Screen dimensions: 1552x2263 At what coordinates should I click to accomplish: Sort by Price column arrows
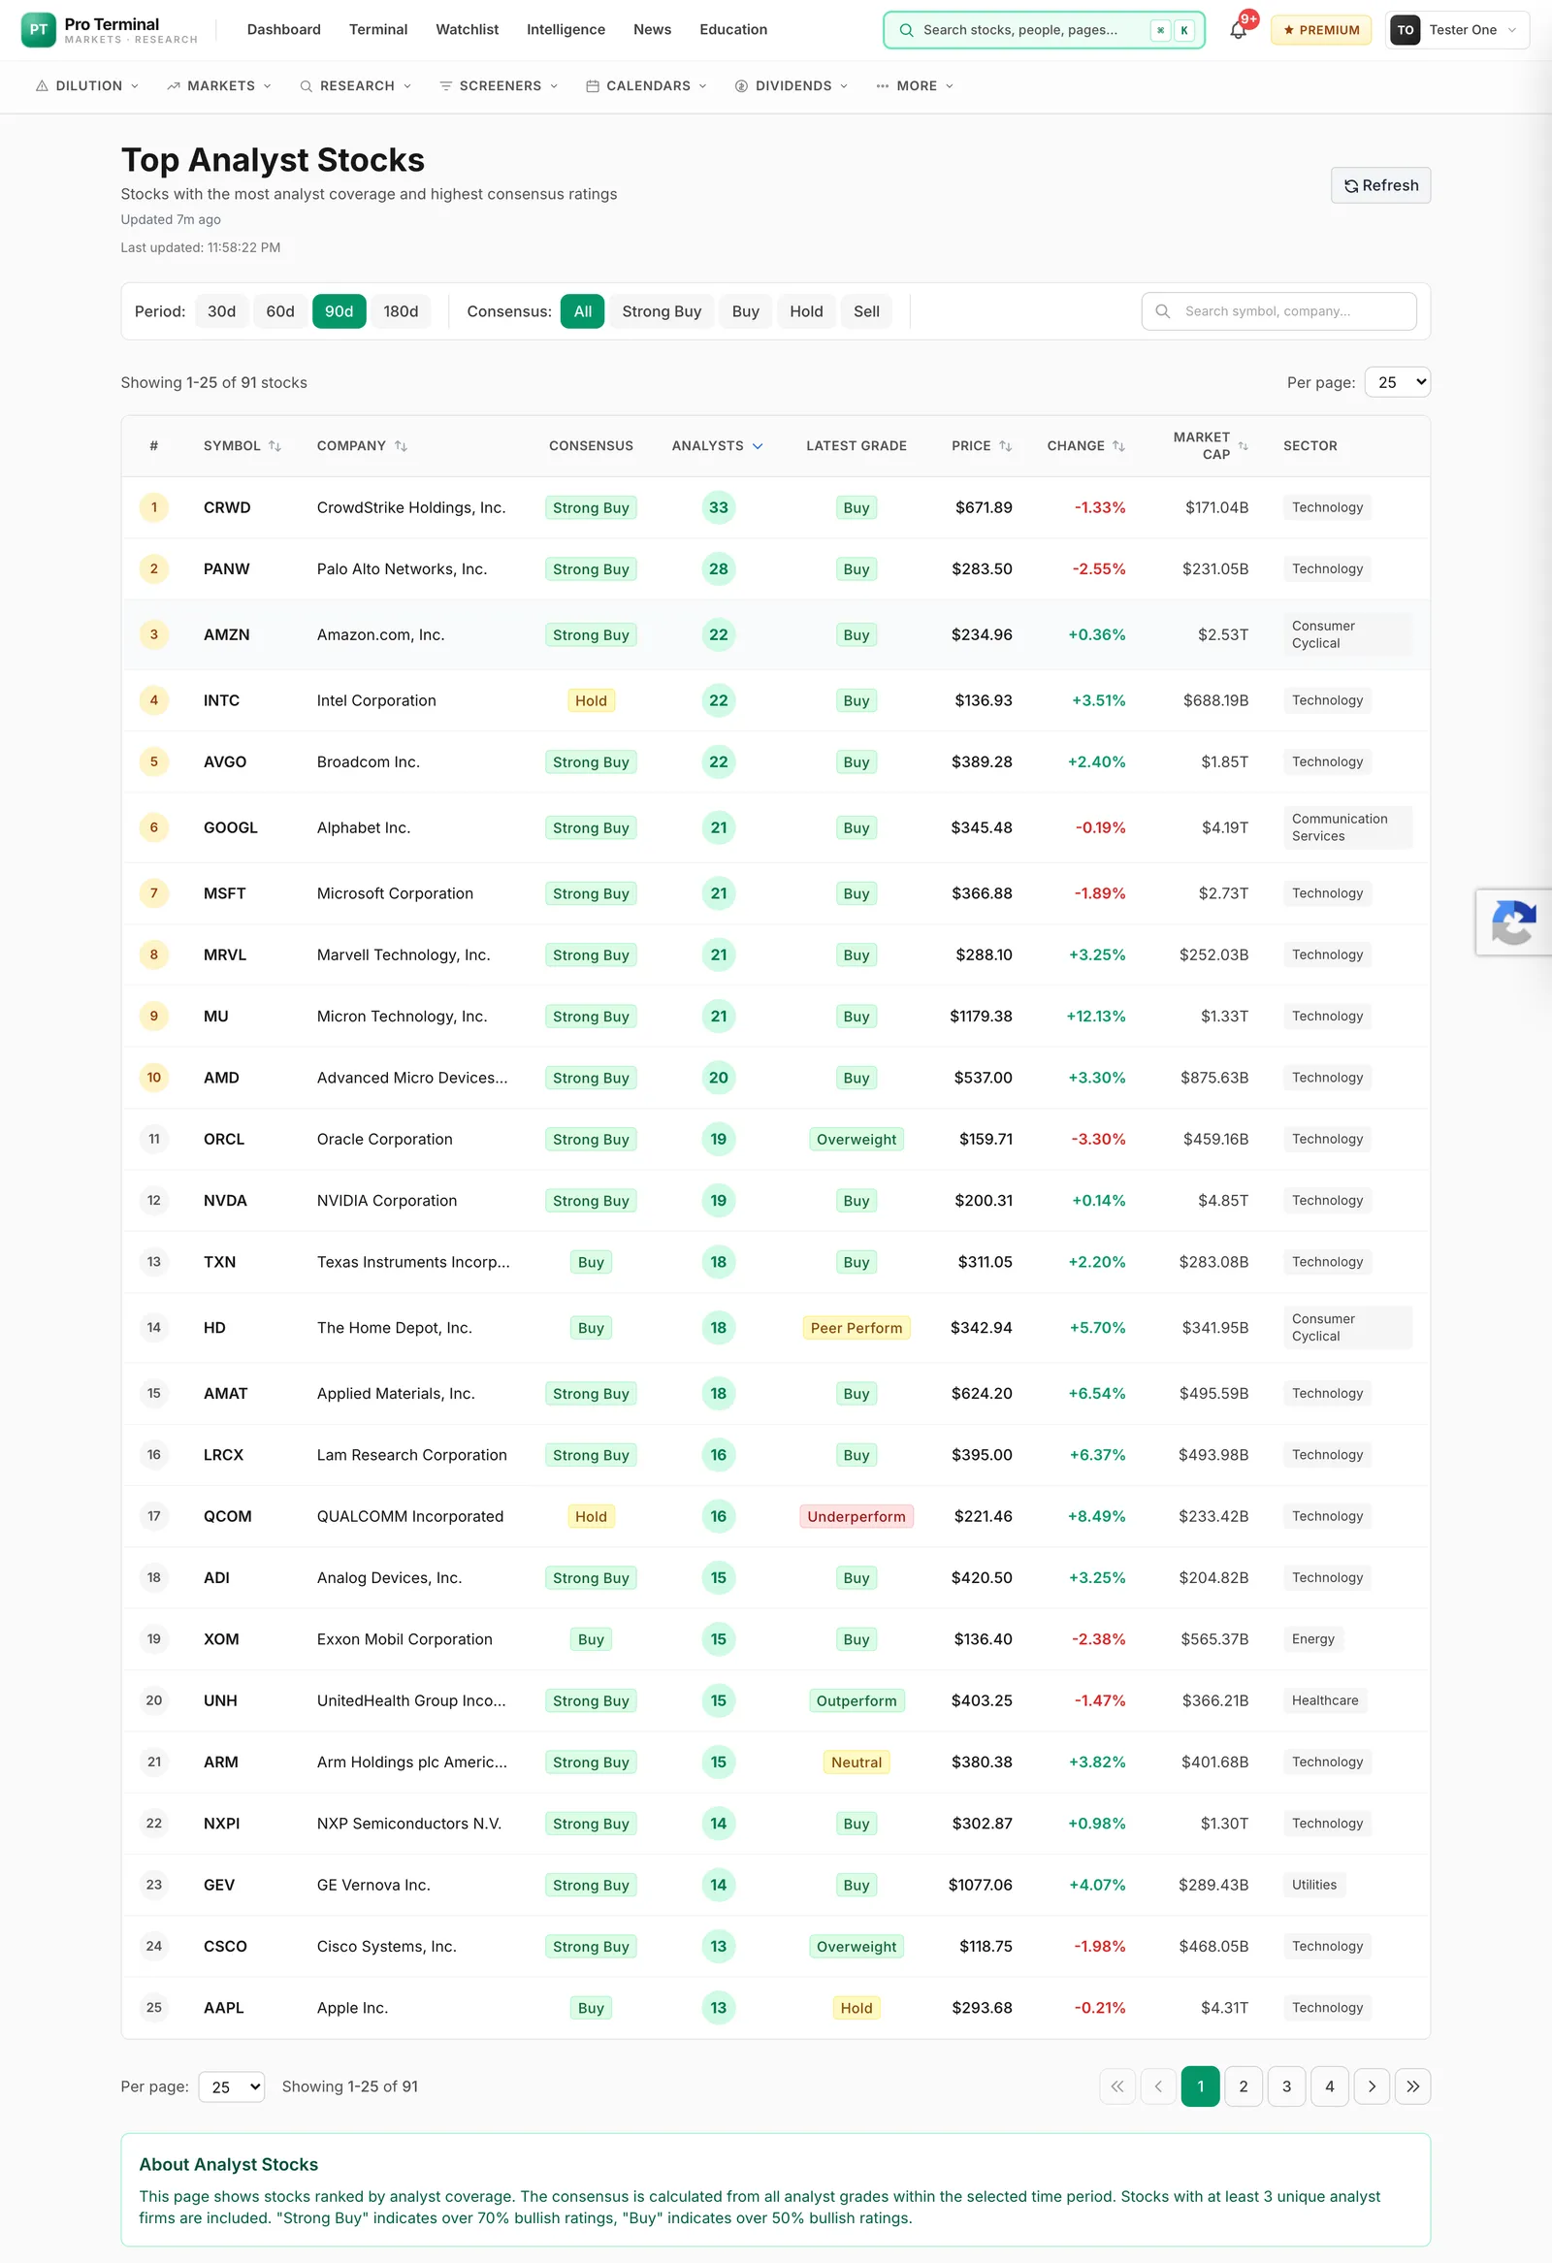[x=1005, y=446]
